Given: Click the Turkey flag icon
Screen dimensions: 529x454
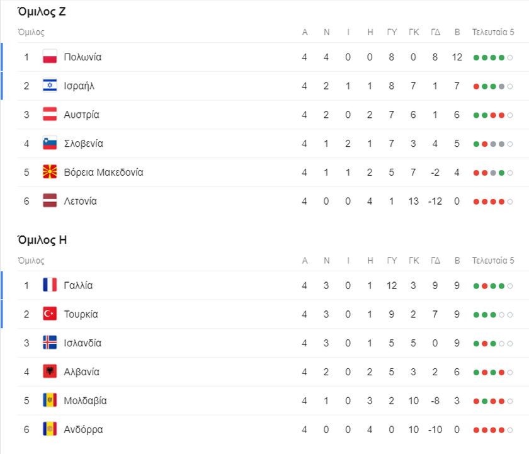Looking at the screenshot, I should (50, 314).
